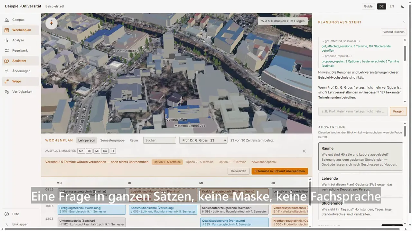The height and width of the screenshot is (231, 412).
Task: Select the Fertigungstechnik (Vorlesung) session
Action: (92, 210)
